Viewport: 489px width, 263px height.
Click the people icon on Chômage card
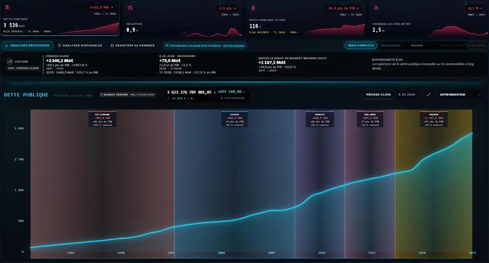[x=377, y=8]
